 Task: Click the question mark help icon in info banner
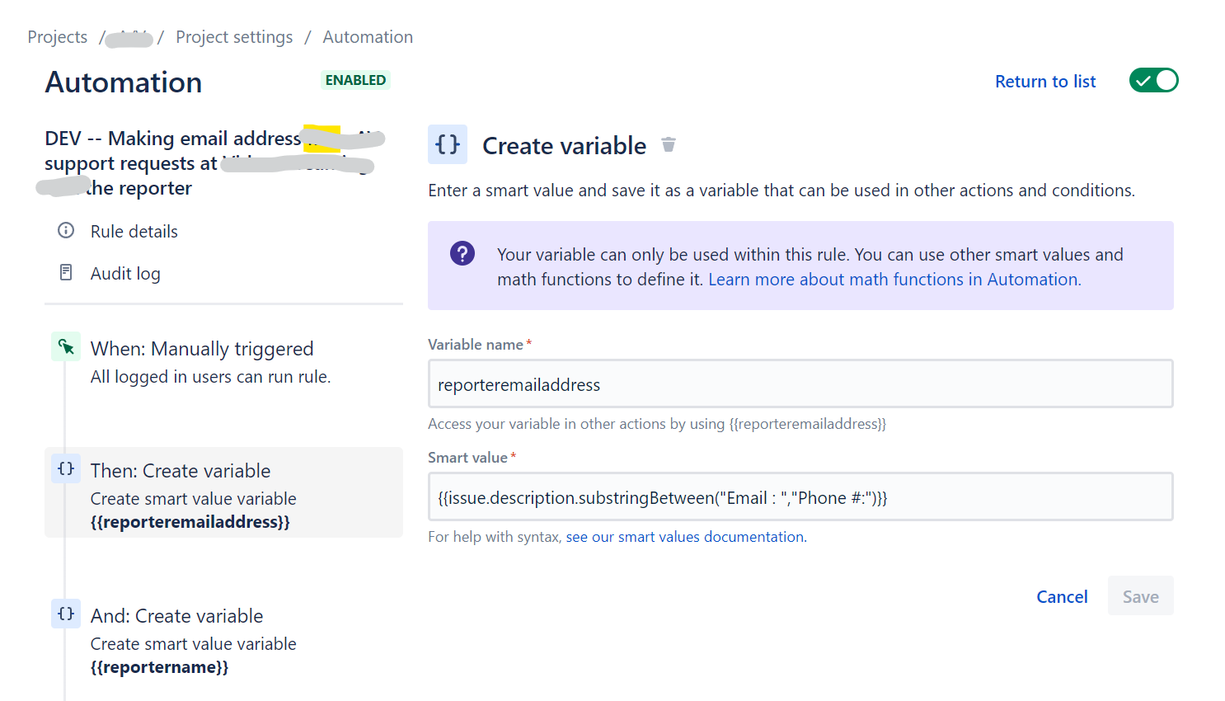pos(462,253)
